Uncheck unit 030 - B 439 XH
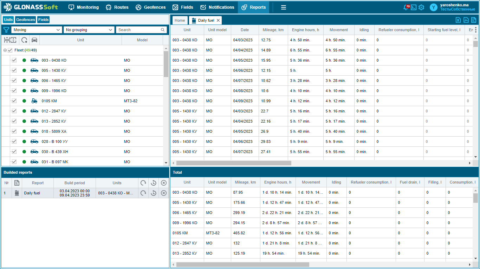The image size is (480, 269). coord(14,152)
